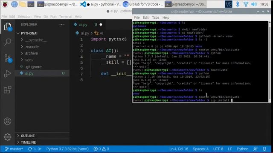Click the master branch indicator in status bar
The image size is (273, 153).
pyautogui.click(x=14, y=149)
